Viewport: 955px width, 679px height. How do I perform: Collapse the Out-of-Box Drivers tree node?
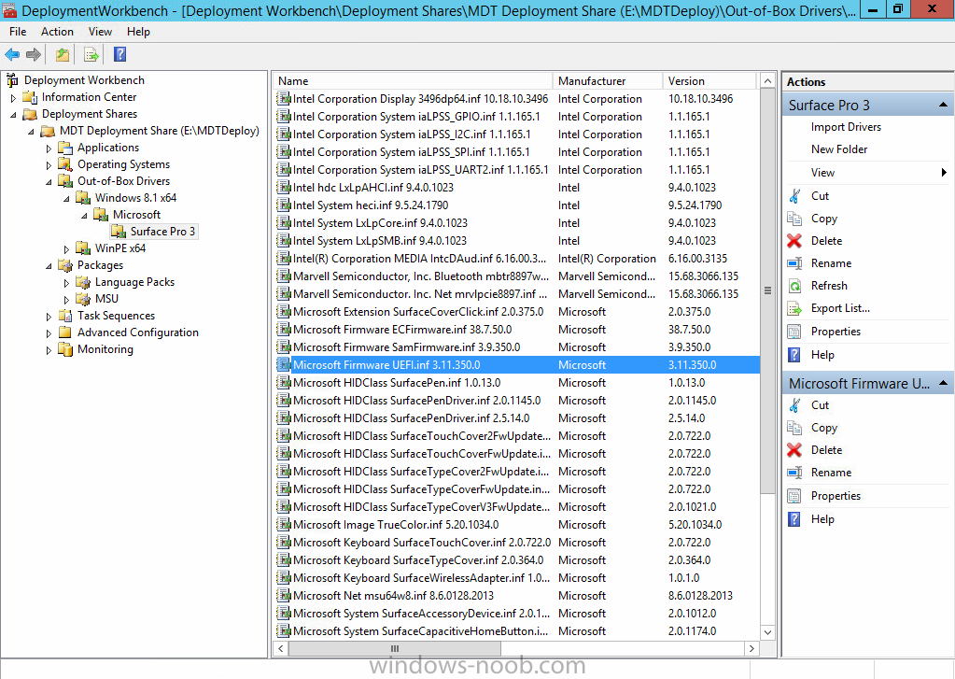pos(49,181)
